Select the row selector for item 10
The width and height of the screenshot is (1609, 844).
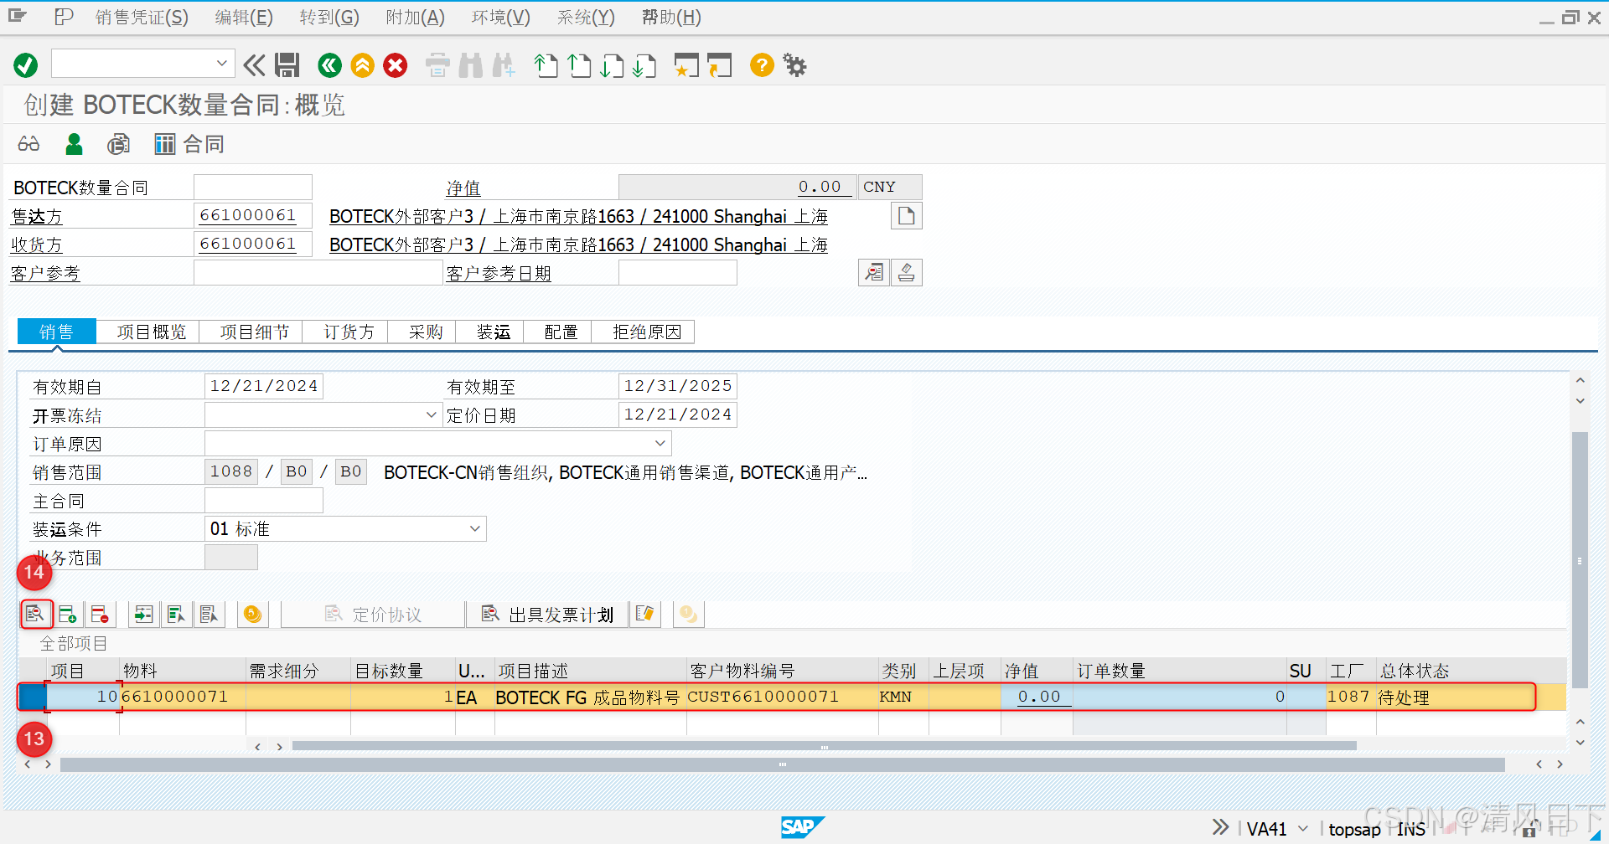tap(30, 696)
